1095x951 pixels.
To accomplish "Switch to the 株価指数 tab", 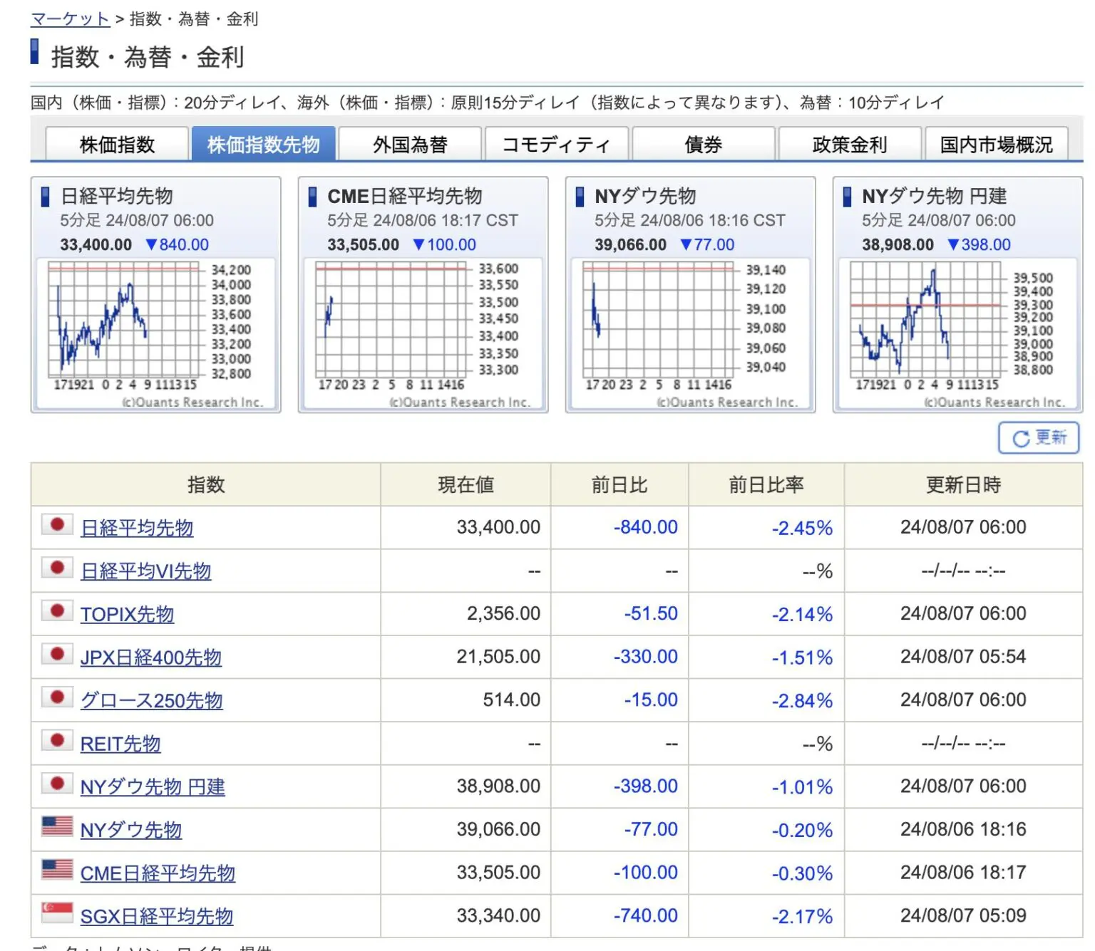I will click(117, 145).
